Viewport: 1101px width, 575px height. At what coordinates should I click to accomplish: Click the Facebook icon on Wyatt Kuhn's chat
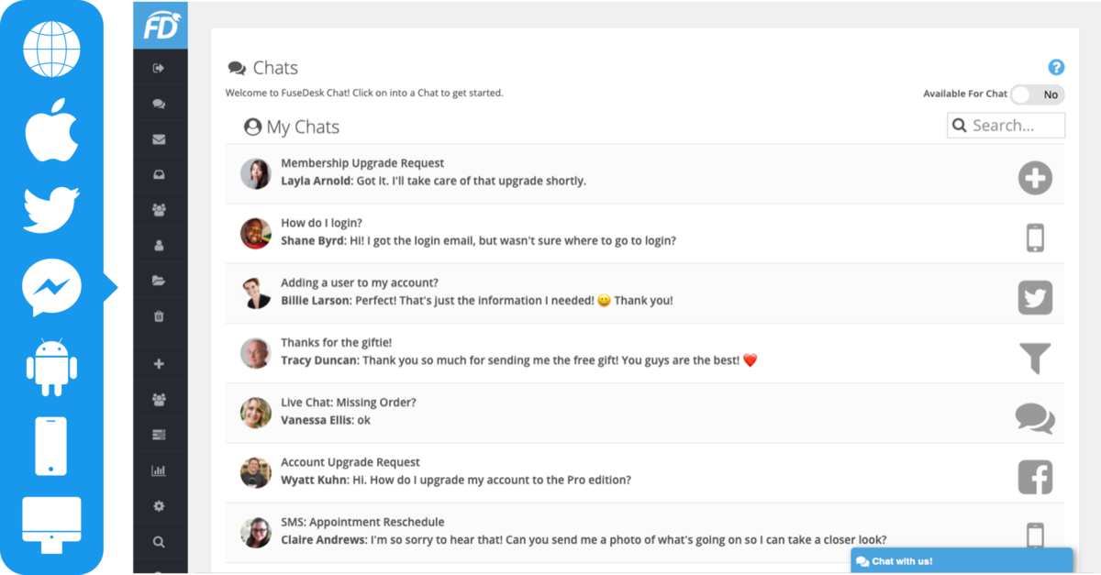click(1036, 476)
